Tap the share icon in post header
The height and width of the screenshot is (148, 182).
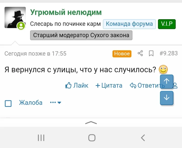point(140,53)
